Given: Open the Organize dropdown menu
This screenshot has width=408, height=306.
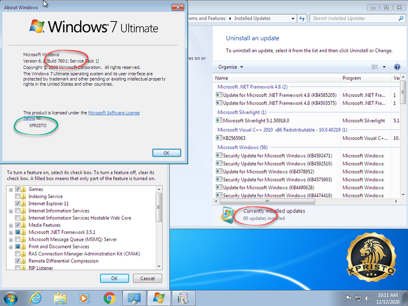Looking at the screenshot, I should [x=231, y=67].
